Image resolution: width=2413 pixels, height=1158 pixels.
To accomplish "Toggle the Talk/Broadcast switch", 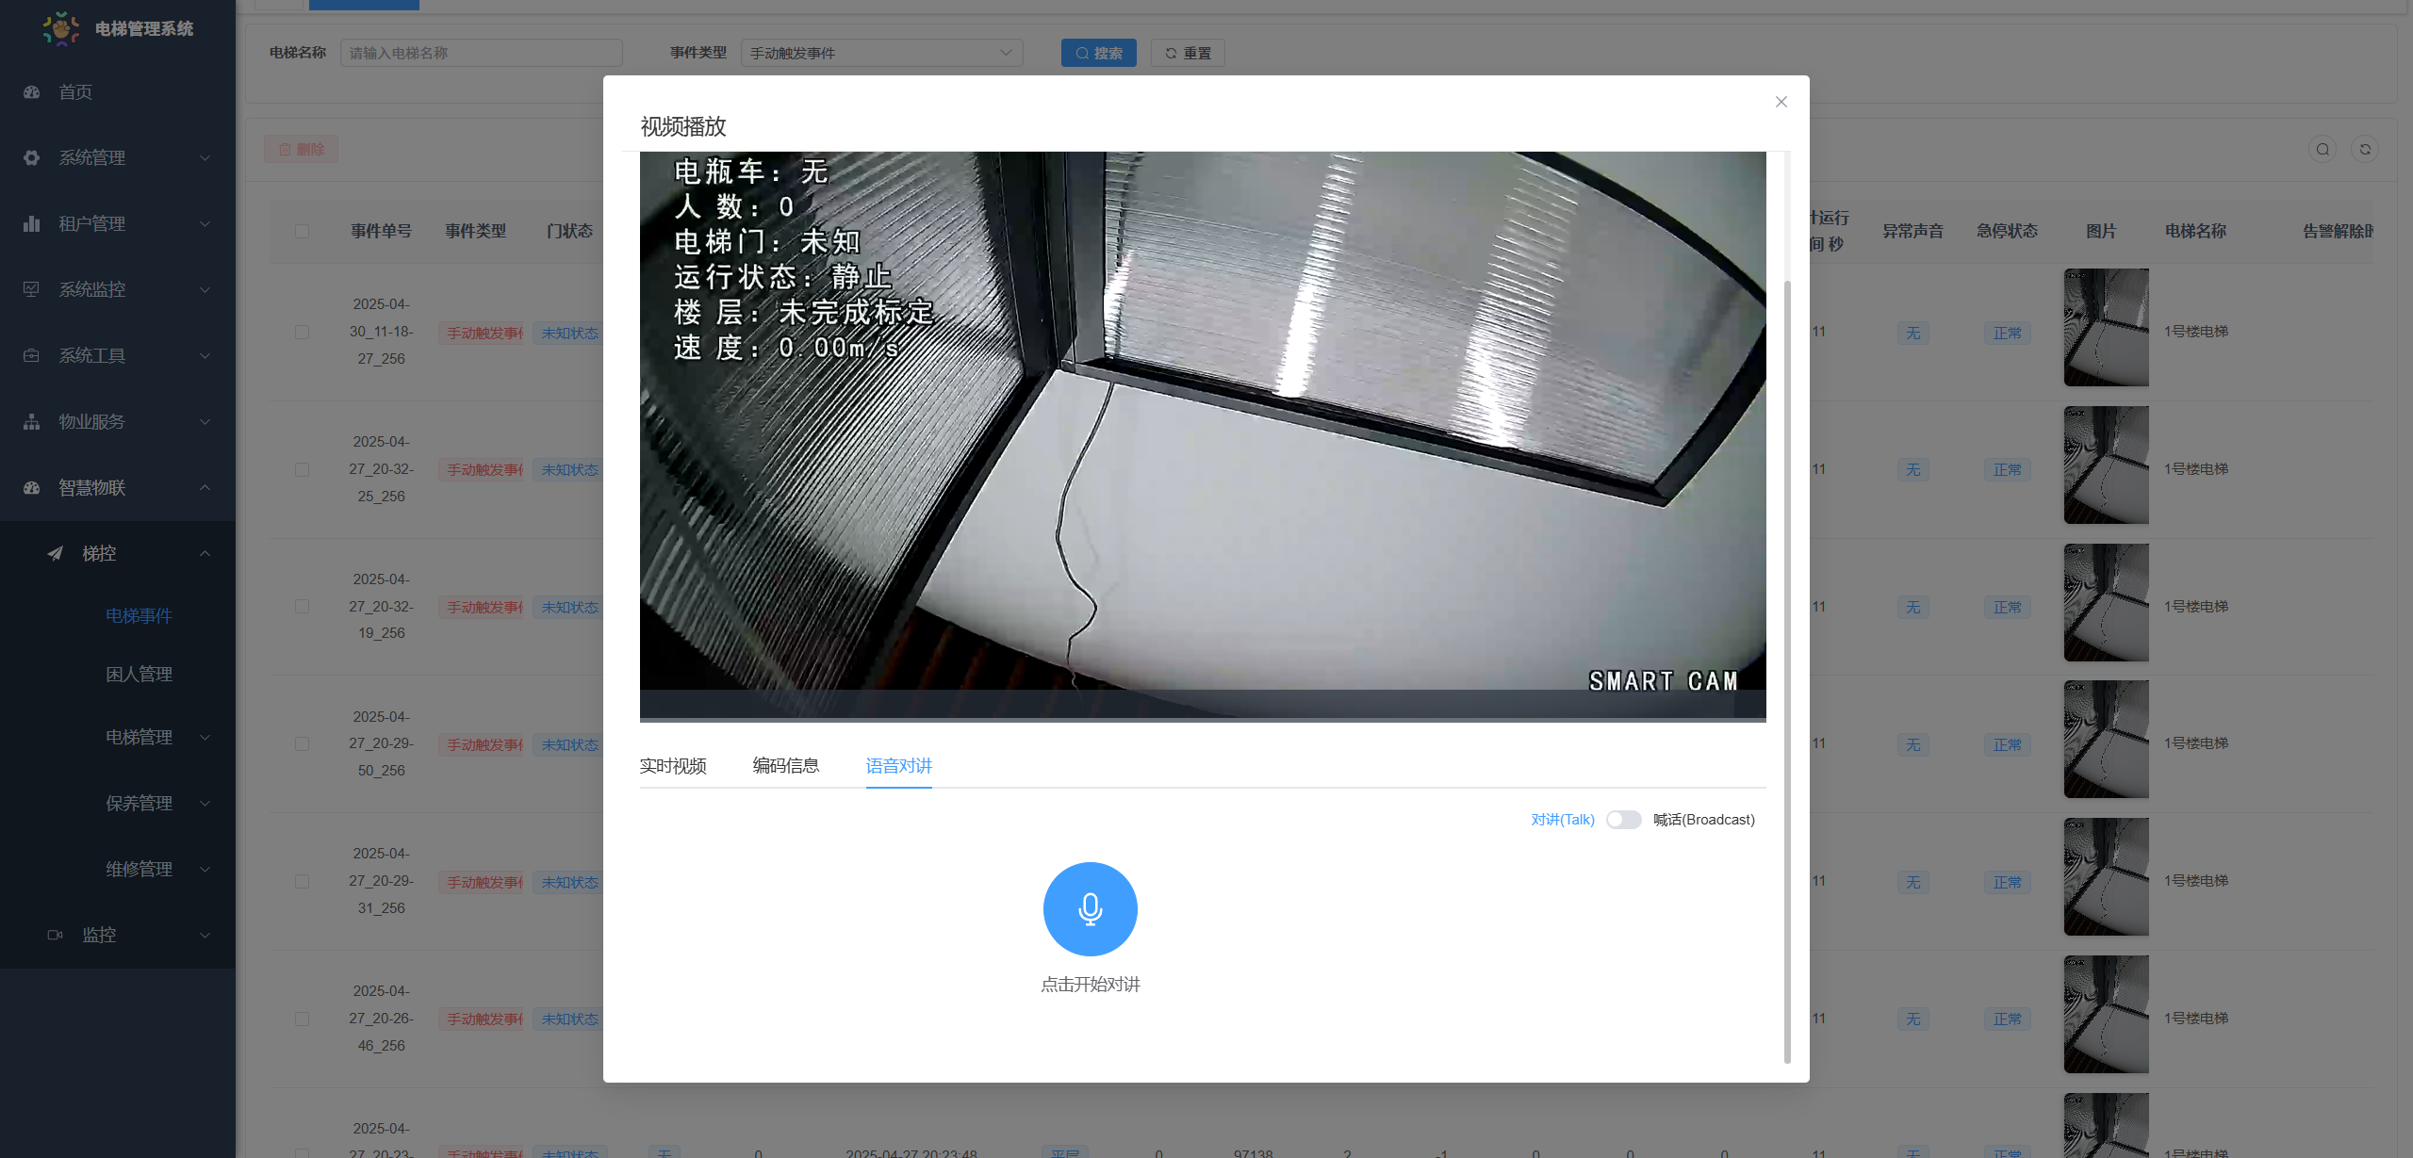I will tap(1623, 820).
